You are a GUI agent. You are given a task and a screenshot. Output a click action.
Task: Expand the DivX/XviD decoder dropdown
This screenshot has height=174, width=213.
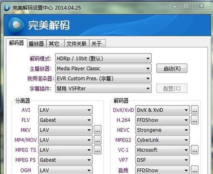click(162, 110)
